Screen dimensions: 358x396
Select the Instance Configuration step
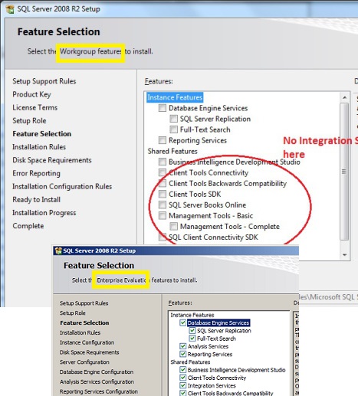pos(87,342)
